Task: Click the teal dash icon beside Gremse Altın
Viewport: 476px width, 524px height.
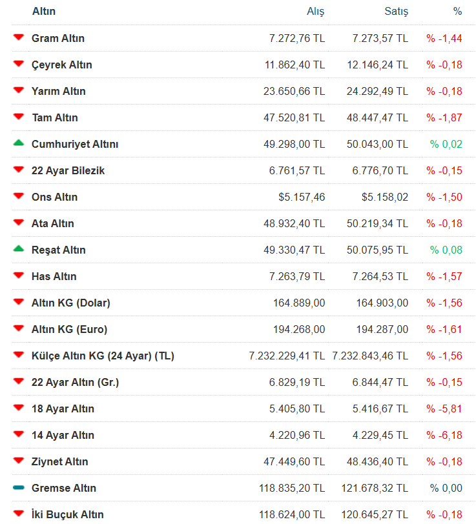Action: 18,488
